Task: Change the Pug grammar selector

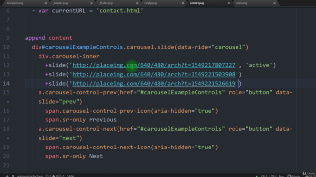Action: pos(281,176)
